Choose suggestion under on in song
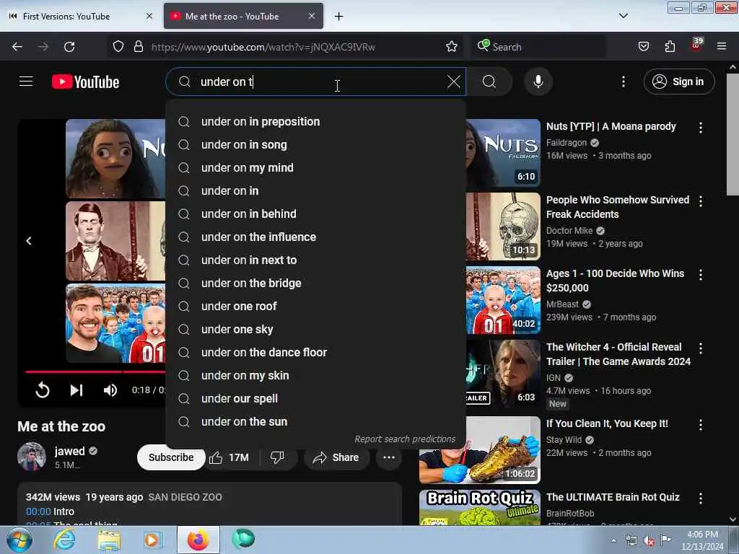 pos(316,144)
